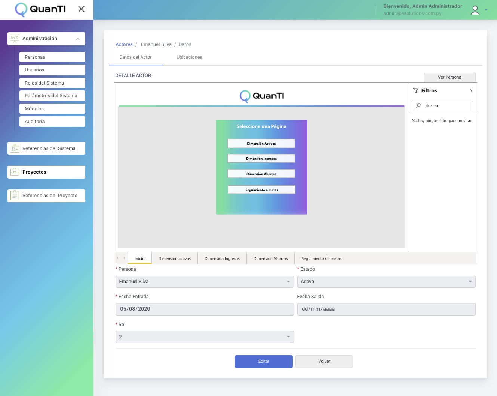Click the 'No hay ningún filtro para mostrar' text
The height and width of the screenshot is (396, 497).
point(442,121)
